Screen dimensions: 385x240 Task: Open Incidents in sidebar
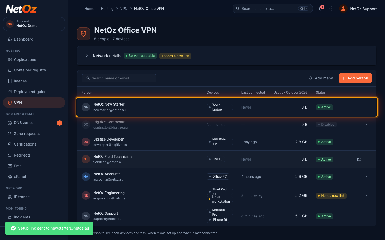(x=34, y=217)
